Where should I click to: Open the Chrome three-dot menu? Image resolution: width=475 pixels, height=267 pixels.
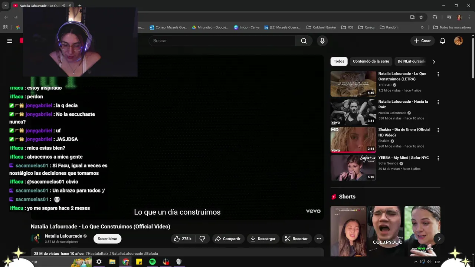[469, 17]
